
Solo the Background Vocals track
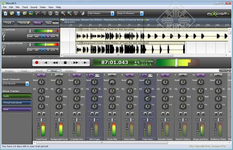pos(37,50)
